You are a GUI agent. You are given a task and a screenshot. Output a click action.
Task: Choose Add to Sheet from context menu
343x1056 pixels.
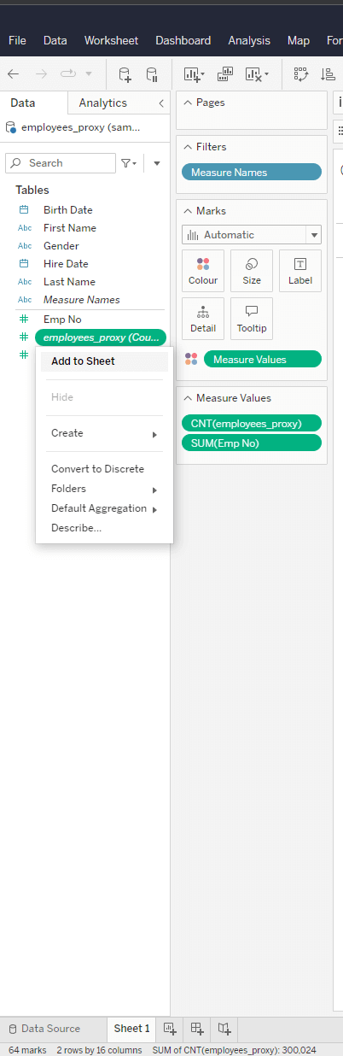coord(104,361)
